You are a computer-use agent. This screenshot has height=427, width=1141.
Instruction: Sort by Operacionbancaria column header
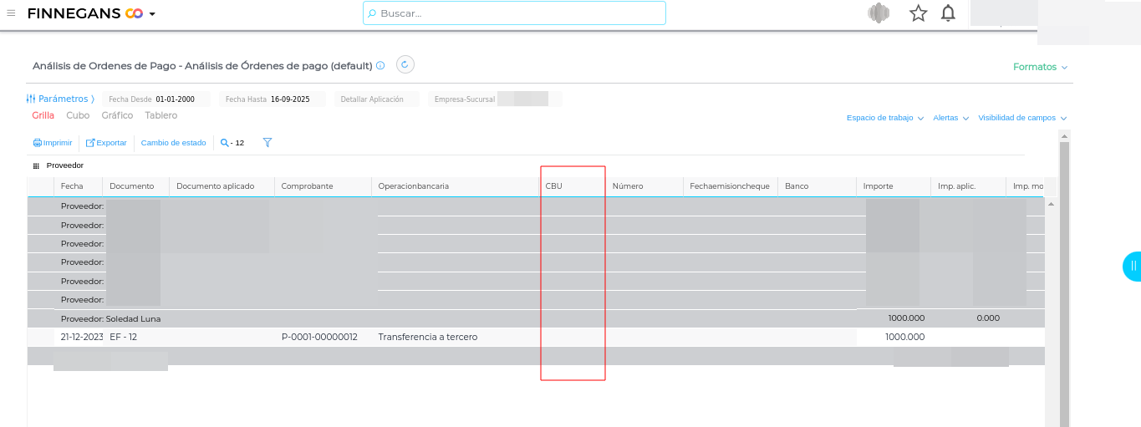coord(455,186)
